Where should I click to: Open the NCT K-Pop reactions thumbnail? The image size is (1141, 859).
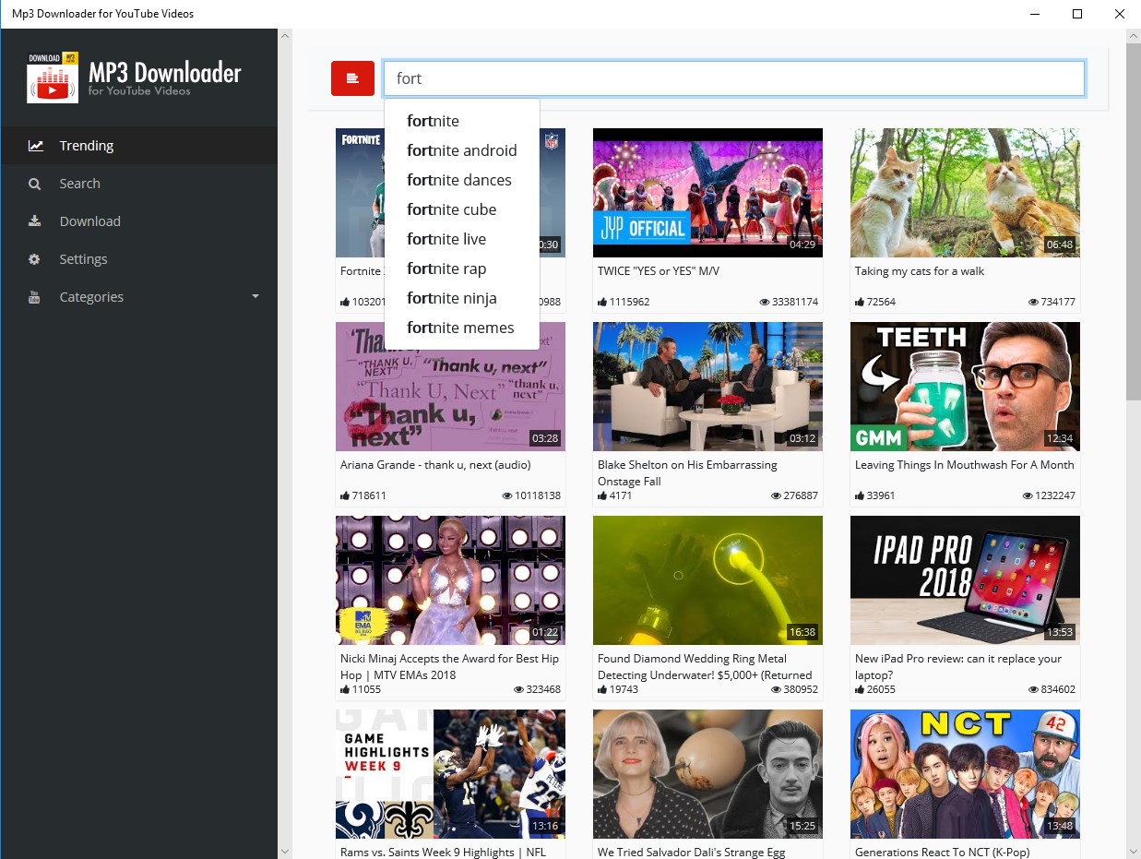965,774
